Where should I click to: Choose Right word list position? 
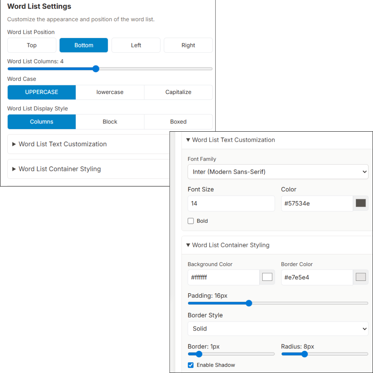click(188, 45)
